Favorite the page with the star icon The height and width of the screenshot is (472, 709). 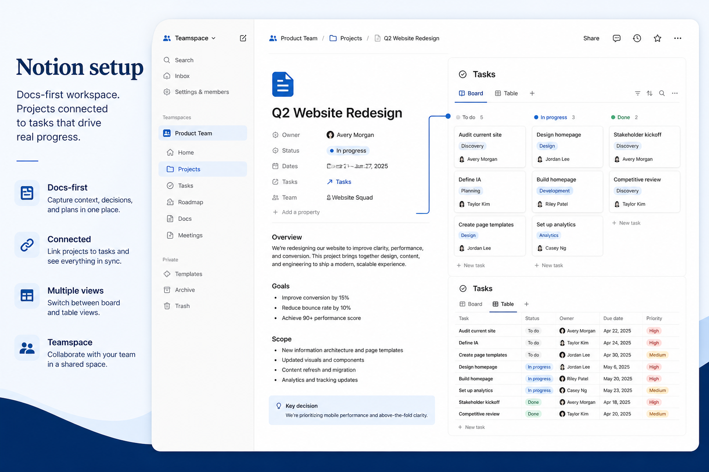(x=657, y=38)
